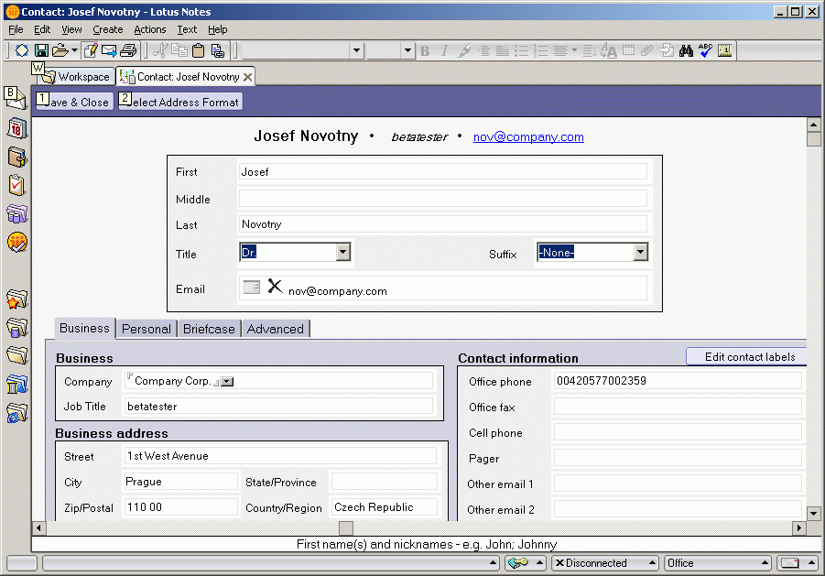Switch to the Briefcase tab
This screenshot has height=576, width=825.
point(209,329)
